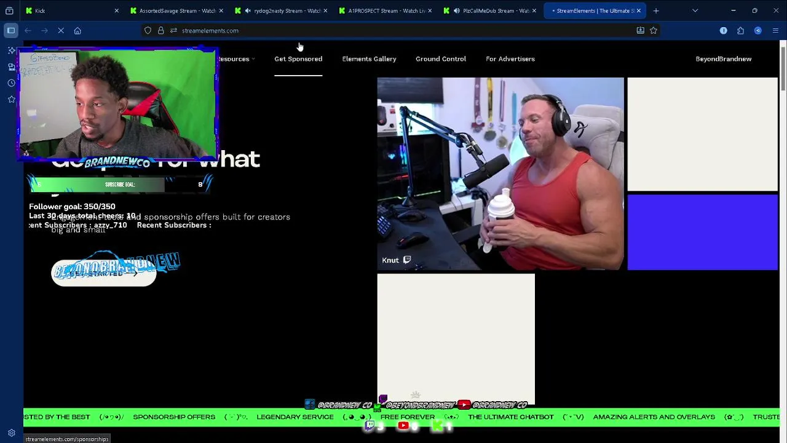This screenshot has height=443, width=787.
Task: Go back to the previous page
Action: point(28,30)
